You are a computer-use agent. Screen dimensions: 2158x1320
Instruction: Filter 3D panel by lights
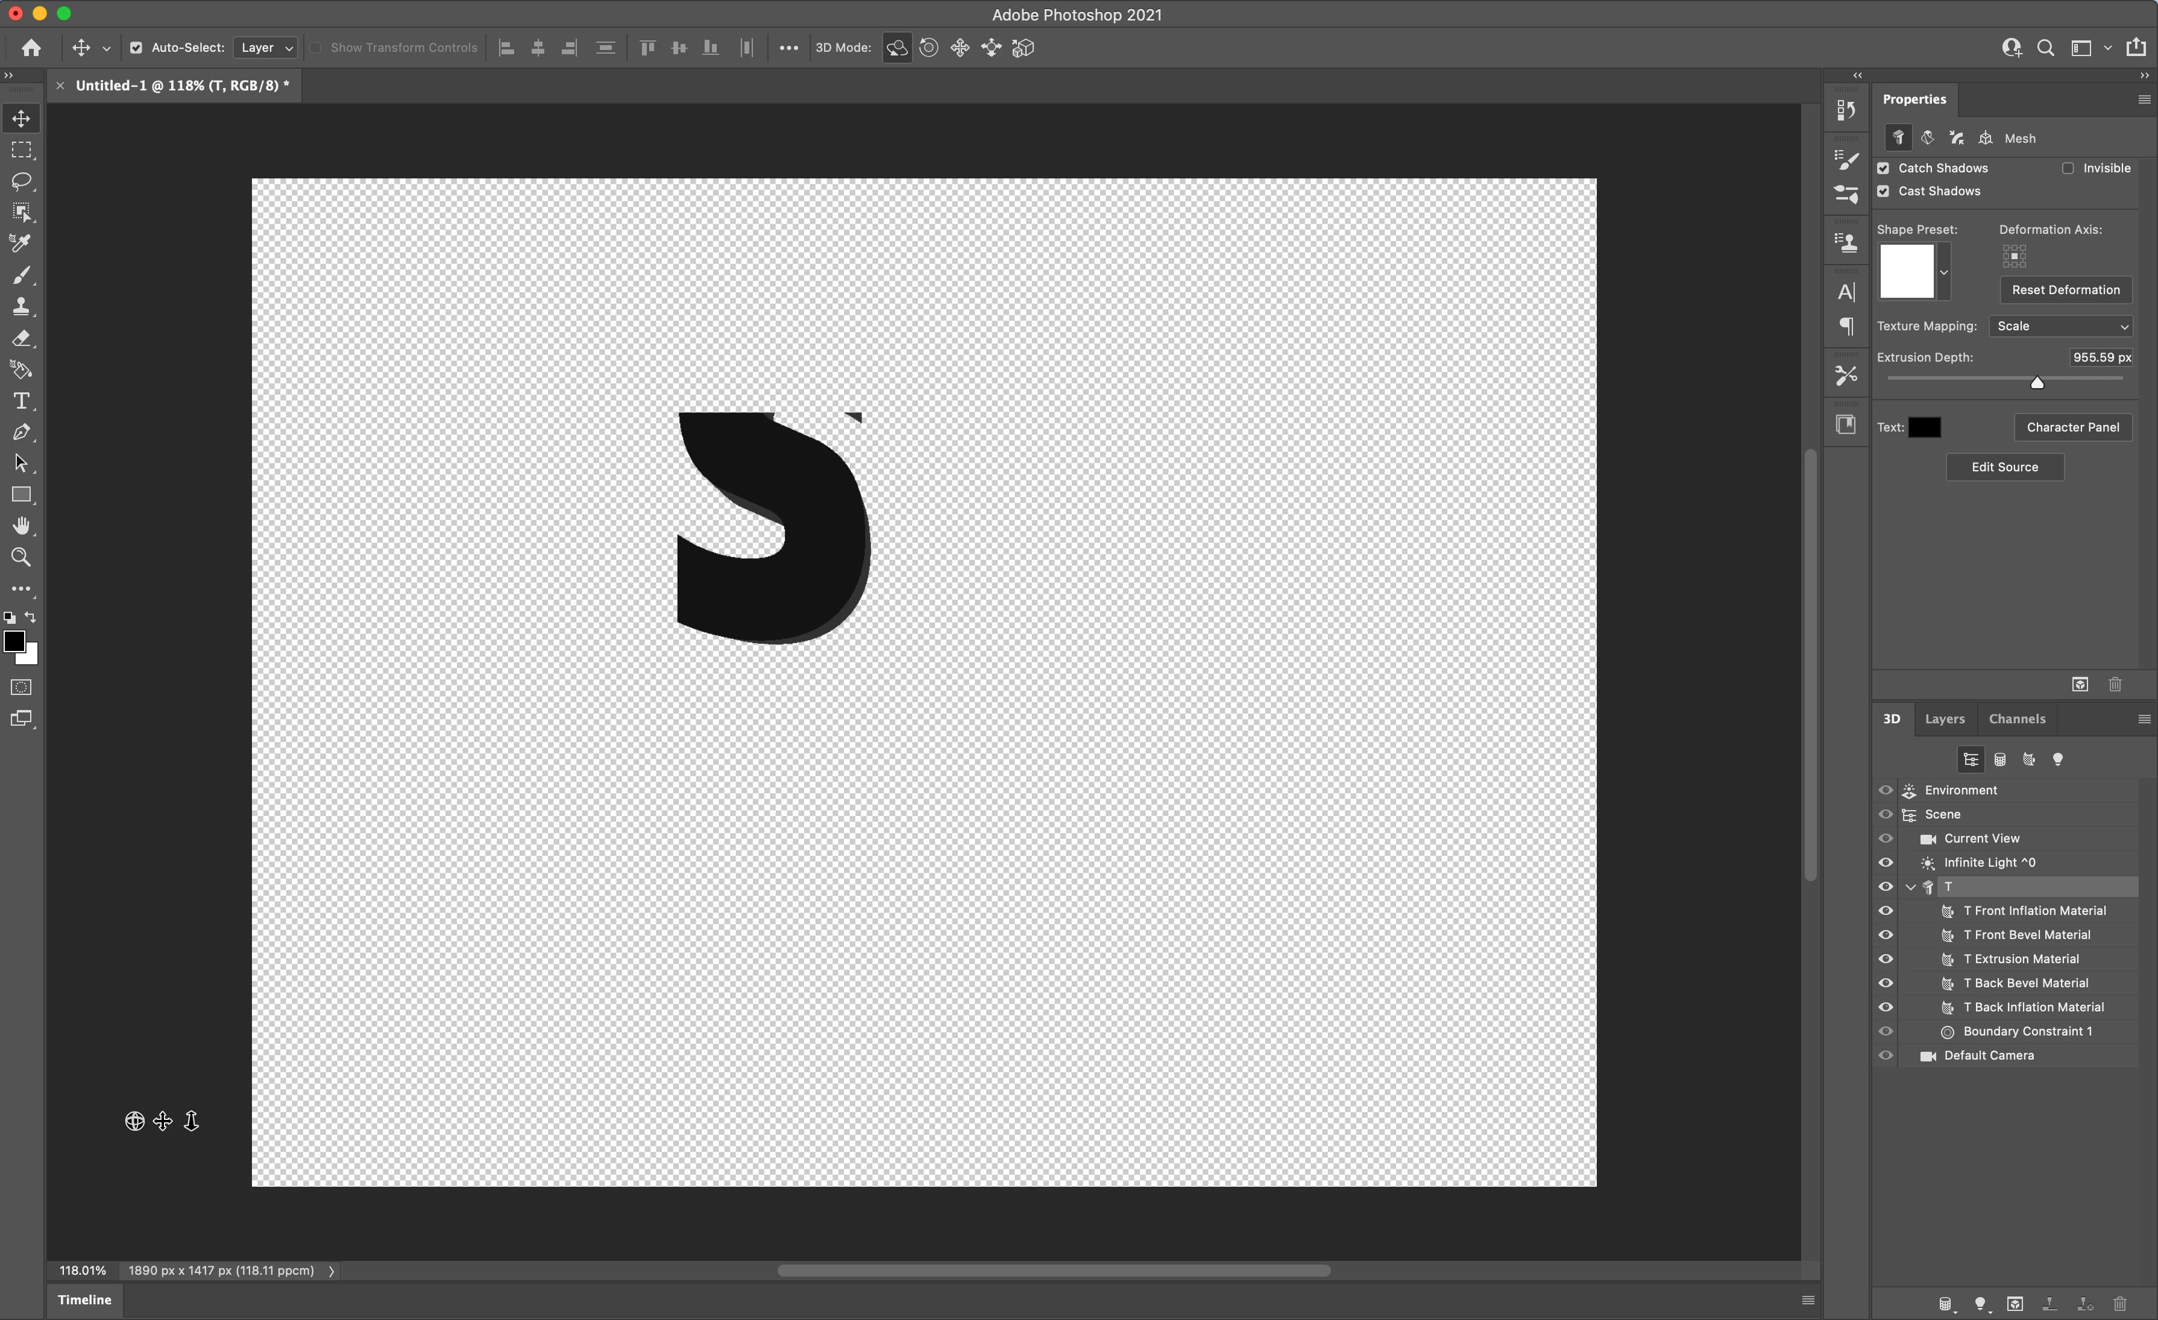(2057, 759)
